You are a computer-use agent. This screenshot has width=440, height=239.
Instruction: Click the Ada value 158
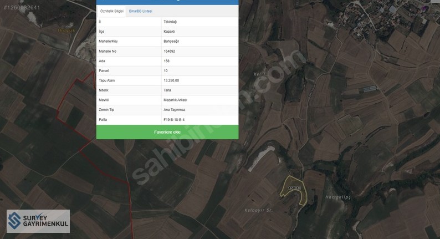coord(167,61)
